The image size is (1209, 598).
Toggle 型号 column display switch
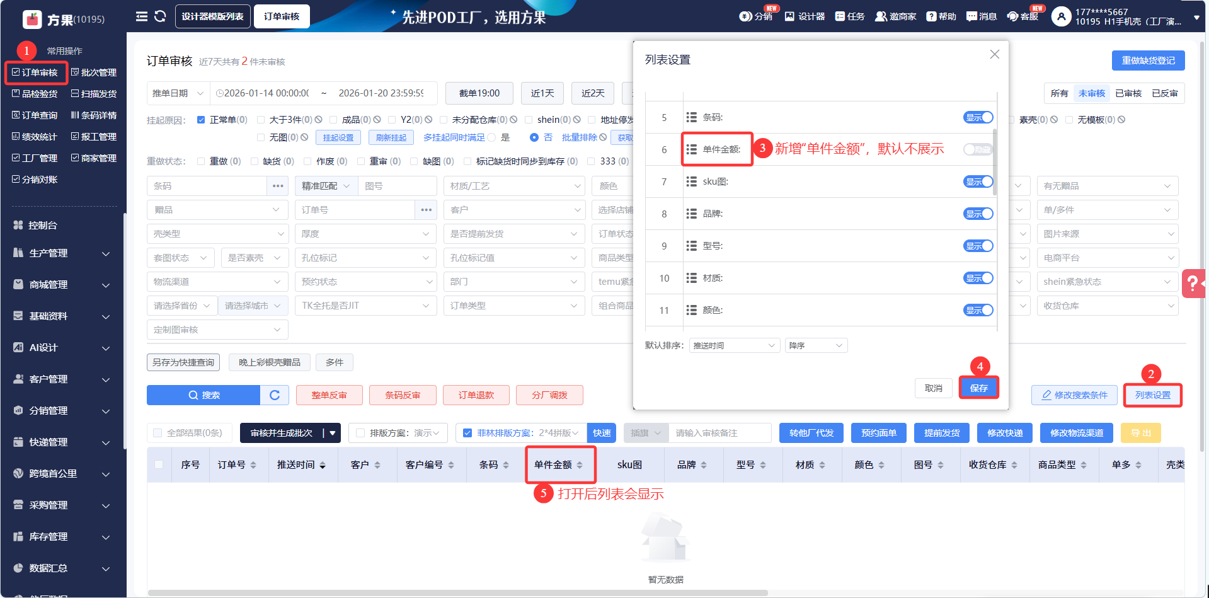click(x=978, y=246)
